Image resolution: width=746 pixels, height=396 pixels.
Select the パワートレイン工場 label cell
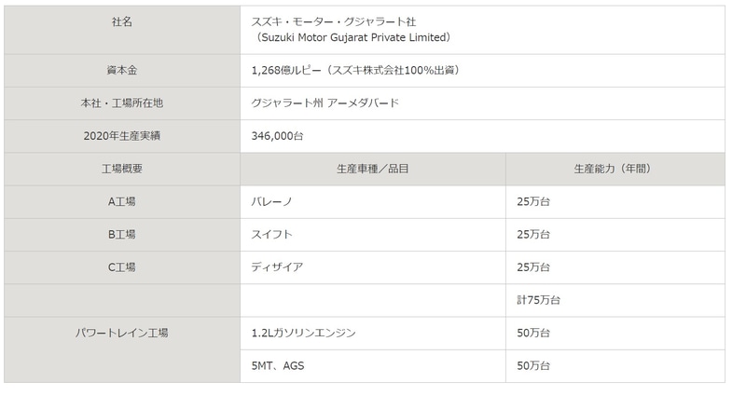121,333
